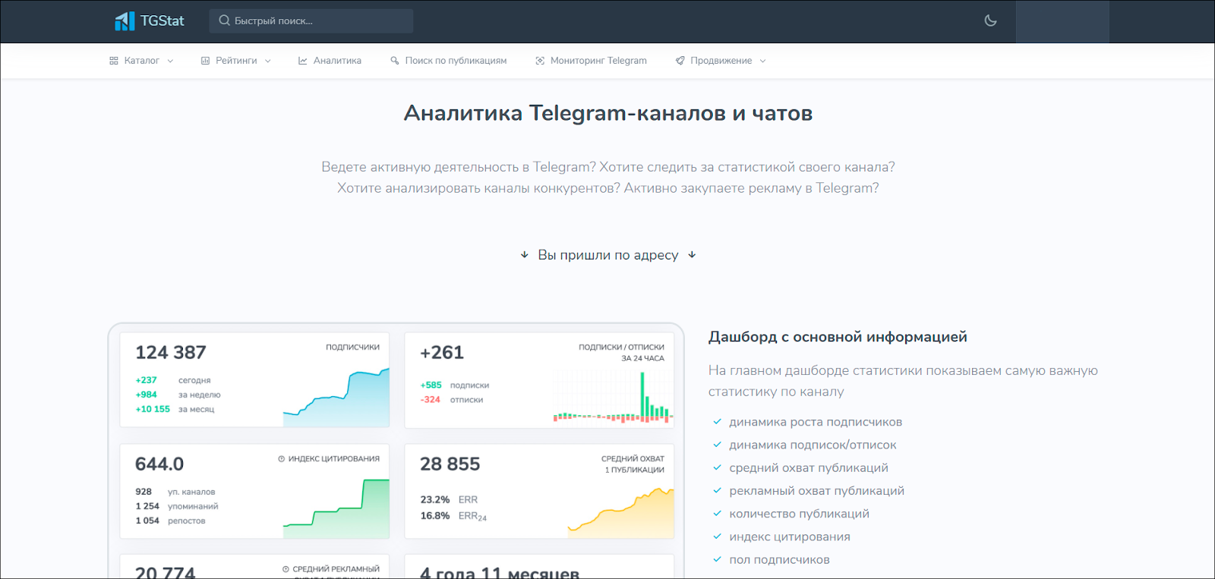Screen dimensions: 1215x579
Task: Click checkmark next to динамика роста подписчиков
Action: [x=717, y=422]
